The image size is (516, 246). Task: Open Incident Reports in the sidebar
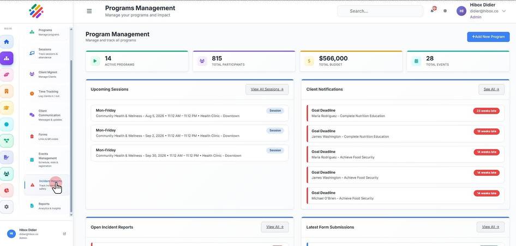coord(47,185)
